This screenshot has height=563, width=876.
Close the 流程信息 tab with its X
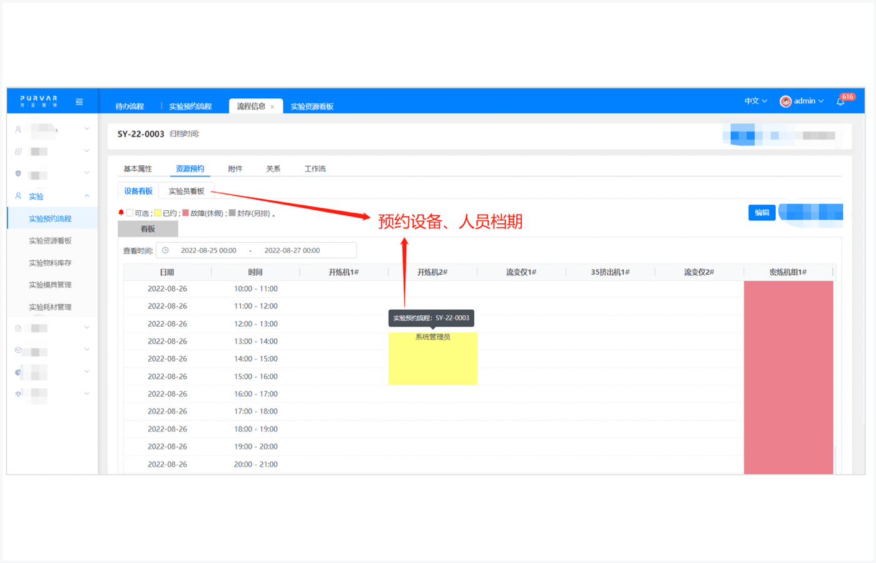point(272,107)
